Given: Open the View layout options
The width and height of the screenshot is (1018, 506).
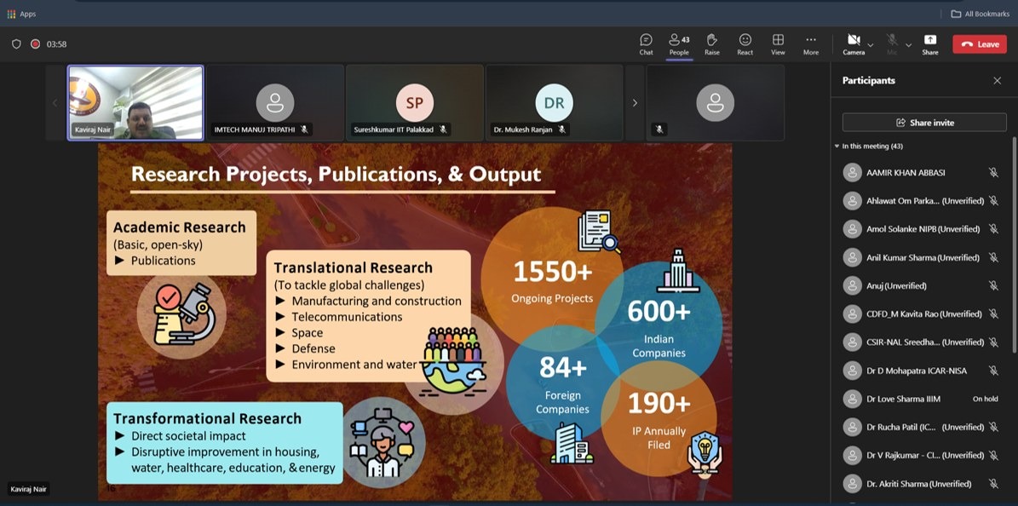Looking at the screenshot, I should [x=778, y=44].
